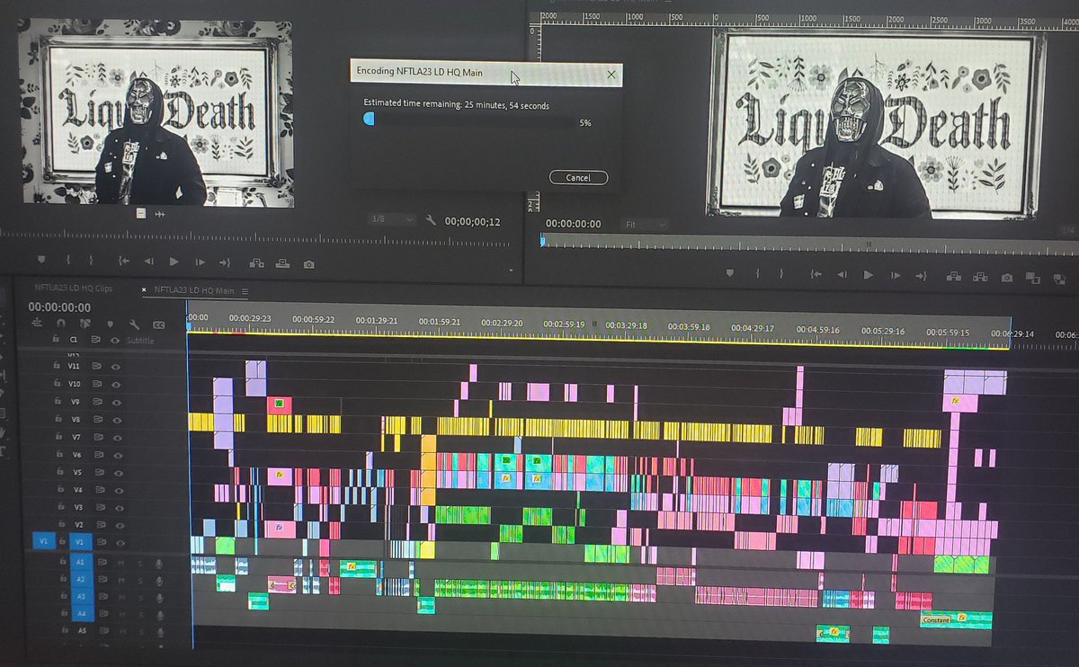Image resolution: width=1079 pixels, height=667 pixels.
Task: Click Go to Out in Program monitor
Action: point(921,276)
